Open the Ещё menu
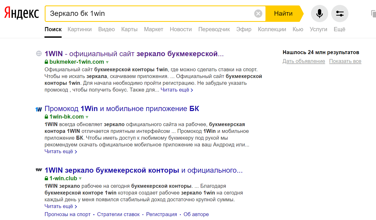 [339, 29]
